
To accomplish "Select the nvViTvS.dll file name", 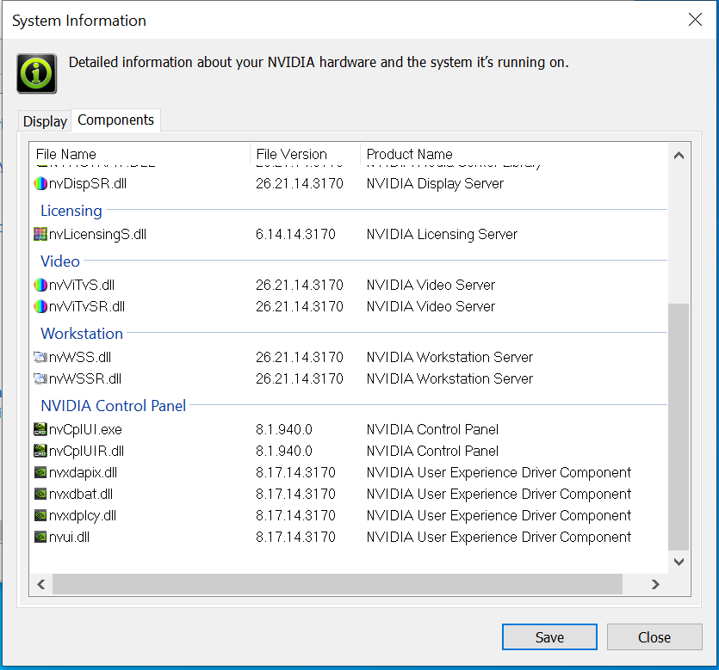I will 82,285.
